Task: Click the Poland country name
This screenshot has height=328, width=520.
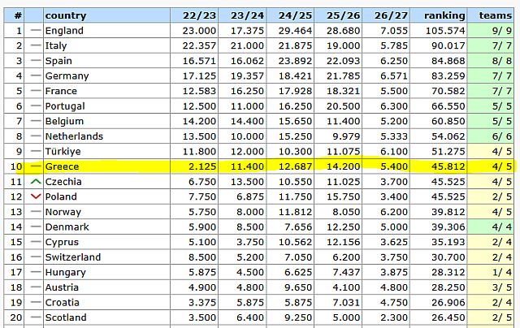Action: tap(61, 196)
